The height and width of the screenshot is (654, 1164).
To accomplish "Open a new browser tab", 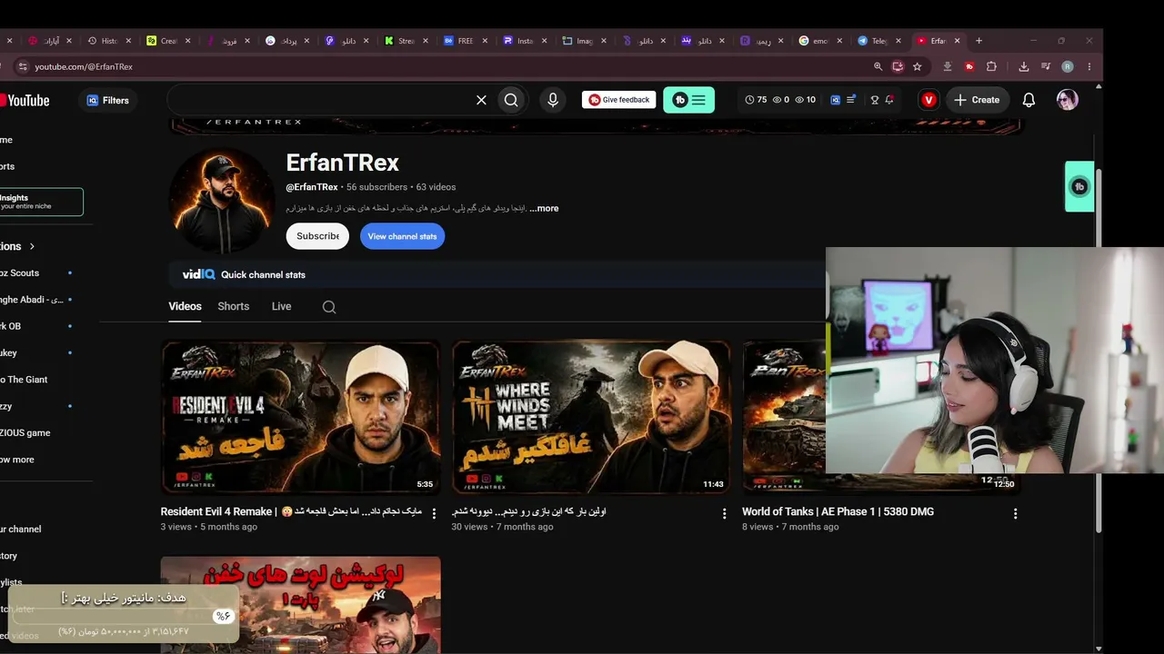I will pos(978,41).
